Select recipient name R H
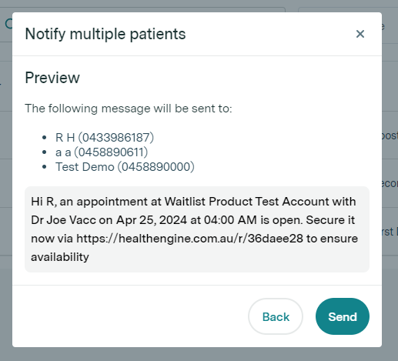Viewport: 398px width, 361px height. tap(65, 138)
